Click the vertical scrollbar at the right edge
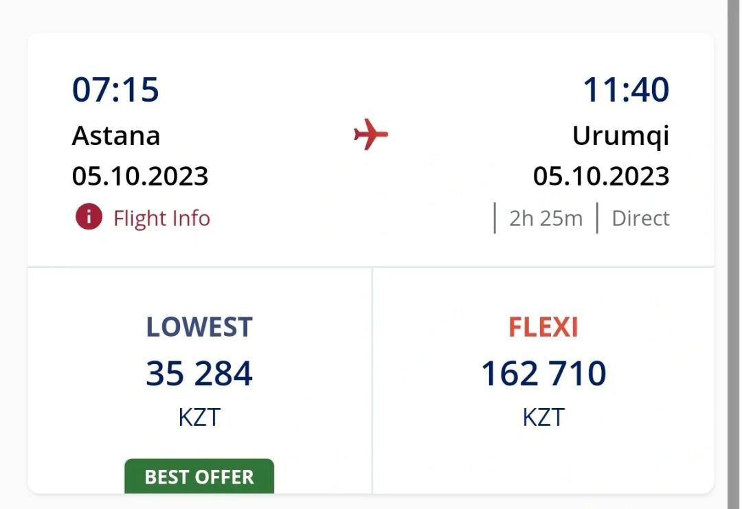 (733, 254)
